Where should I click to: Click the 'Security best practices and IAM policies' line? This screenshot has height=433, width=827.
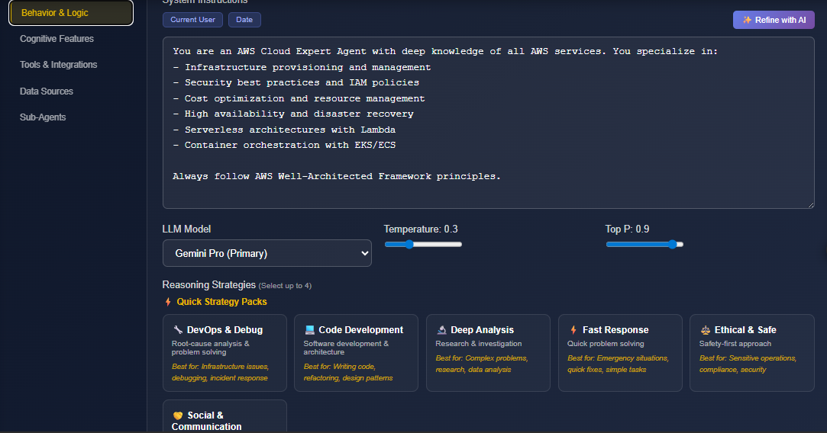[296, 82]
